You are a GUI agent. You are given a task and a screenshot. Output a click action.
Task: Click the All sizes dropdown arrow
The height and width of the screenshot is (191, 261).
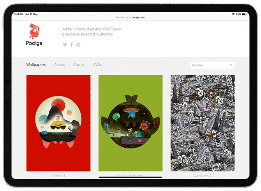[231, 65]
